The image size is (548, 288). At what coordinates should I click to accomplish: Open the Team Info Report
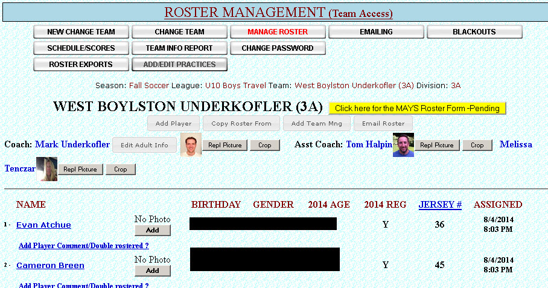point(179,48)
